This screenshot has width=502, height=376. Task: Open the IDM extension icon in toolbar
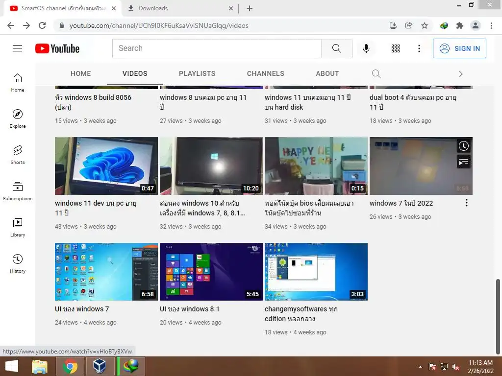click(x=444, y=25)
